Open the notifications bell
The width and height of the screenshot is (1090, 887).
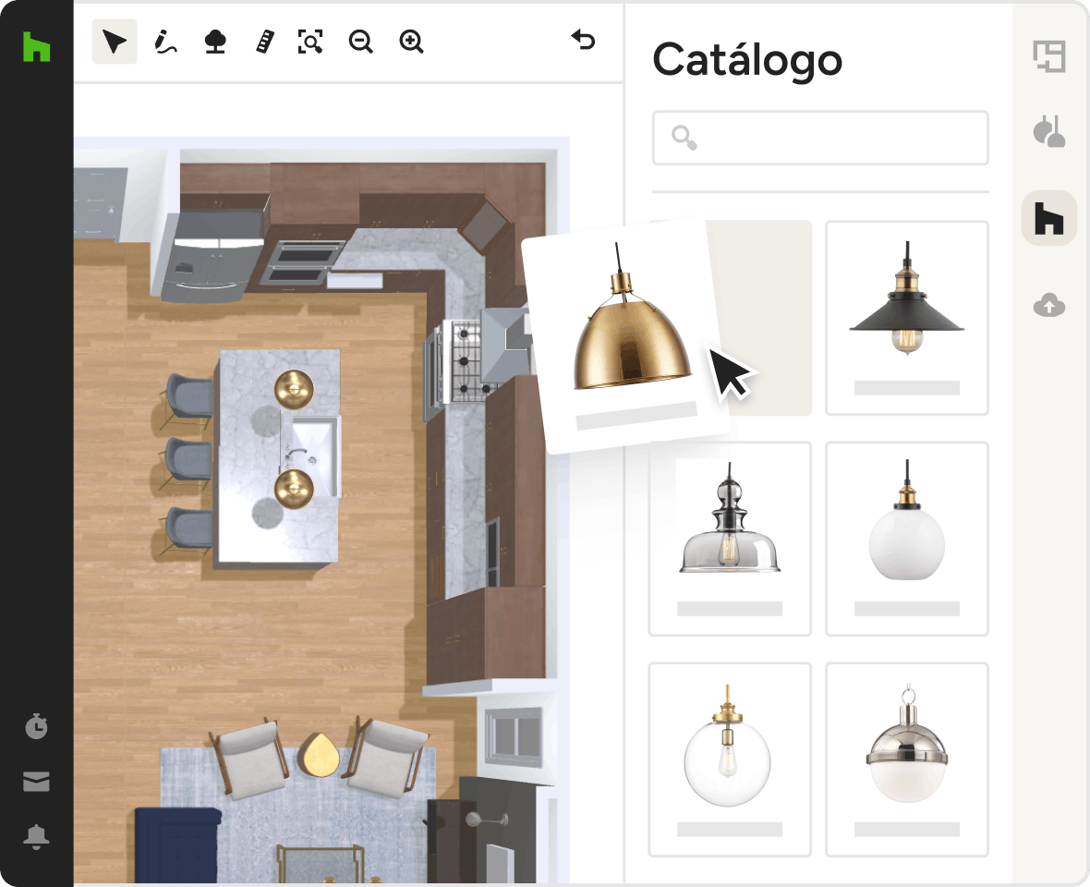(36, 837)
